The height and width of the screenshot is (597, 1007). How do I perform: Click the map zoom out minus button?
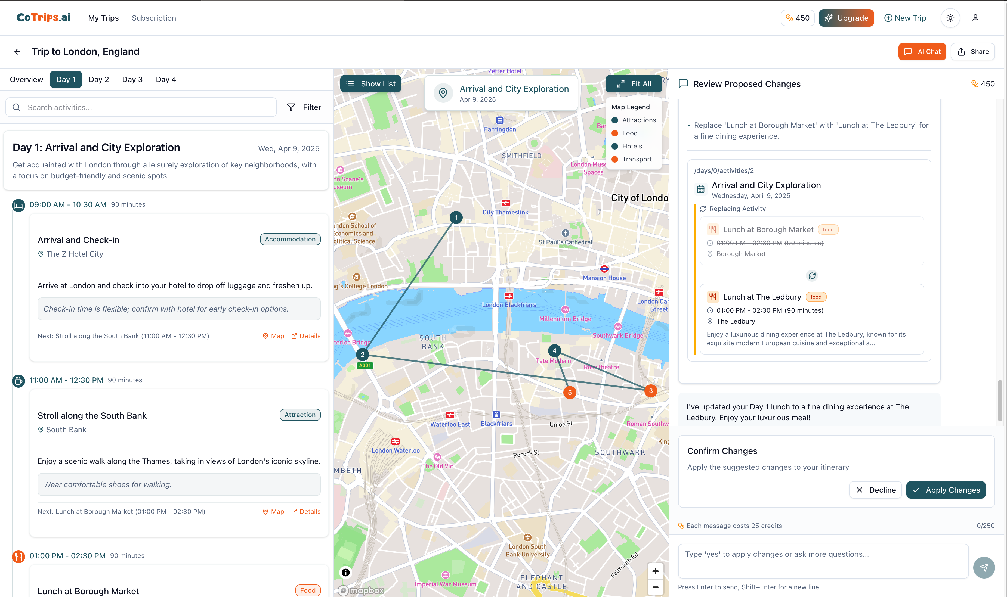click(655, 587)
